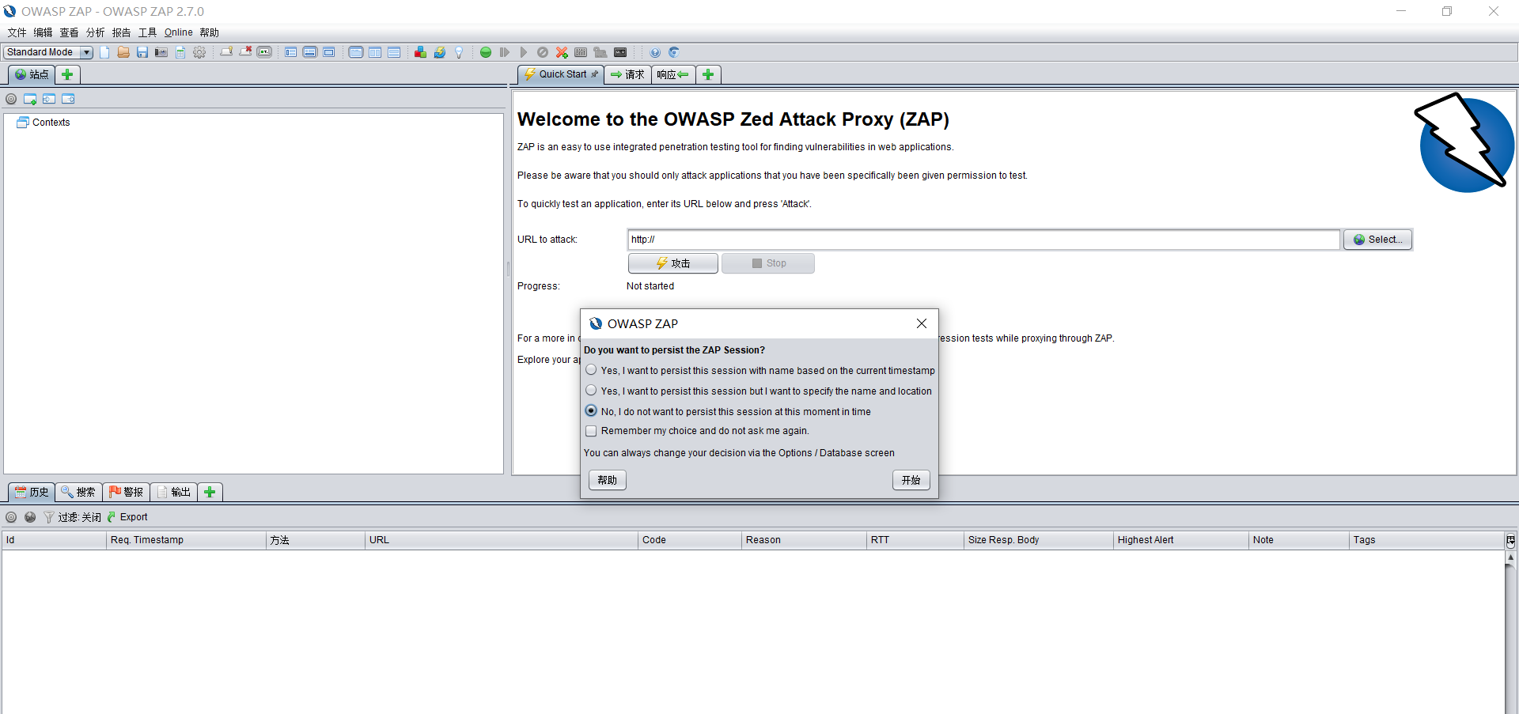
Task: Open the 文件 menu
Action: (x=17, y=32)
